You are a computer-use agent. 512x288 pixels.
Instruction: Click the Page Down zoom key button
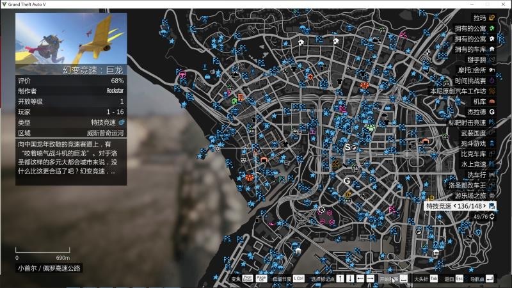pos(248,278)
